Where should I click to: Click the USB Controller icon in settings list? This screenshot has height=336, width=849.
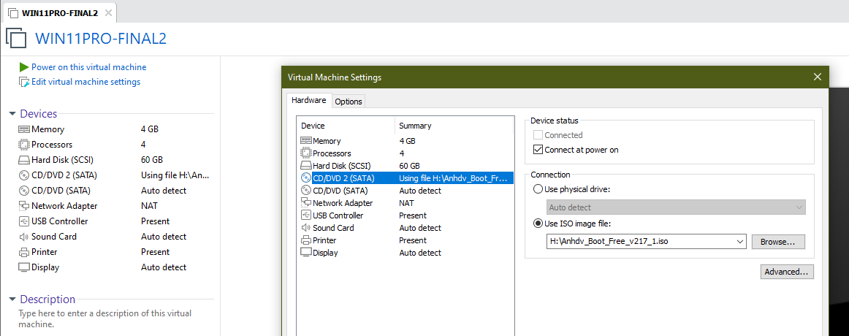pyautogui.click(x=306, y=215)
